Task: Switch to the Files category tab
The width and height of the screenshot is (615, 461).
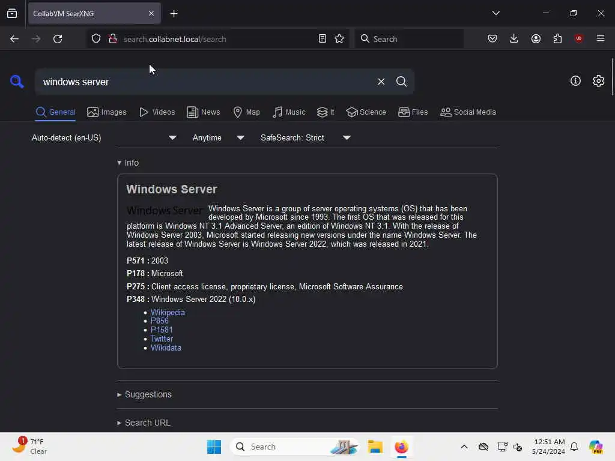Action: coord(413,112)
